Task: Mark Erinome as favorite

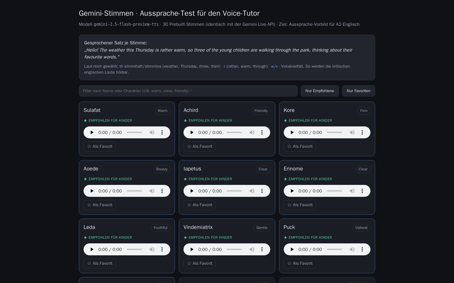Action: (x=300, y=205)
